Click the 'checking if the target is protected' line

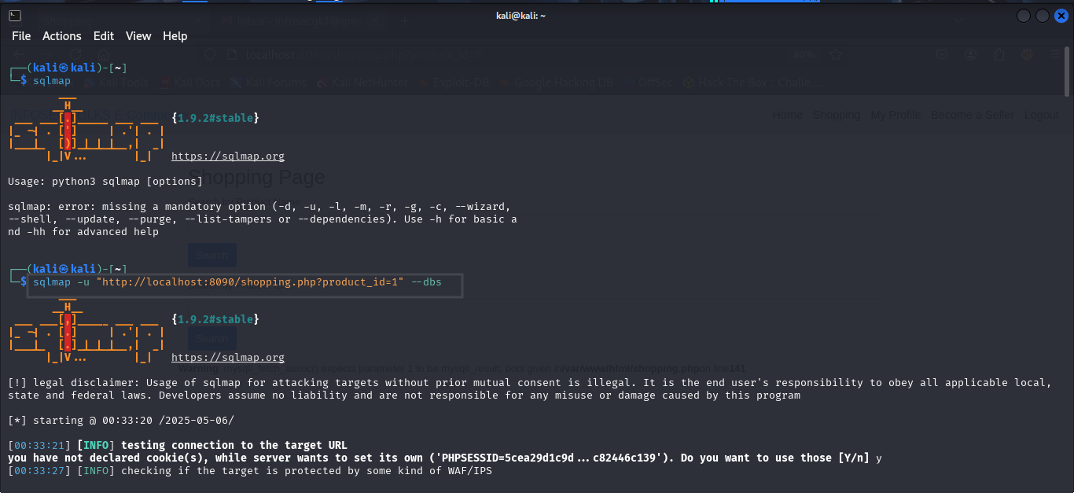click(x=250, y=471)
